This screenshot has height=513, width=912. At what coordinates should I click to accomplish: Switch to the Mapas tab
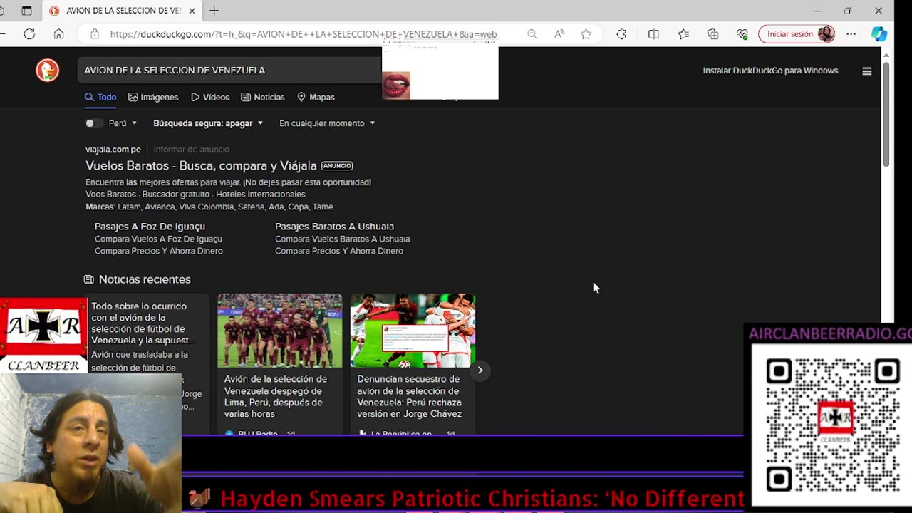click(x=316, y=97)
